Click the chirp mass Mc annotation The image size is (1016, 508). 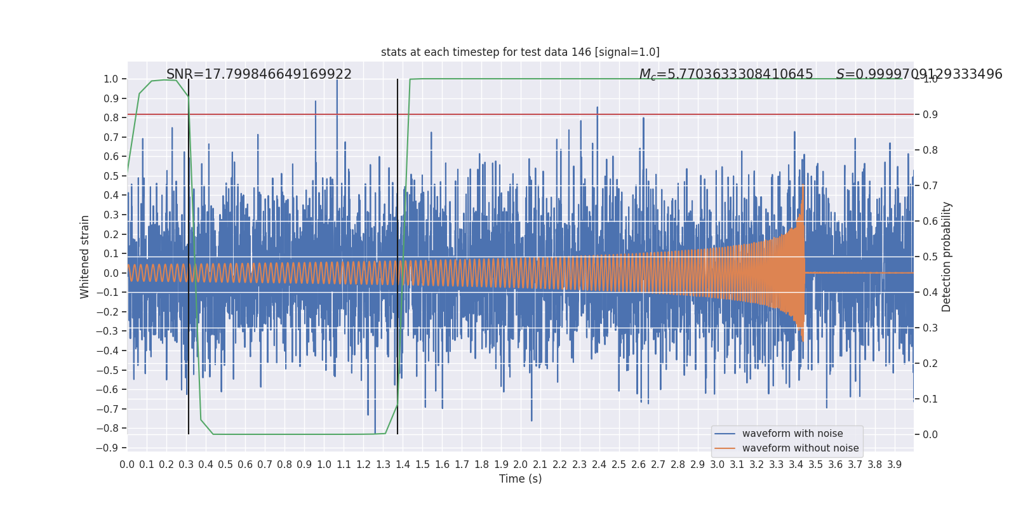point(726,74)
